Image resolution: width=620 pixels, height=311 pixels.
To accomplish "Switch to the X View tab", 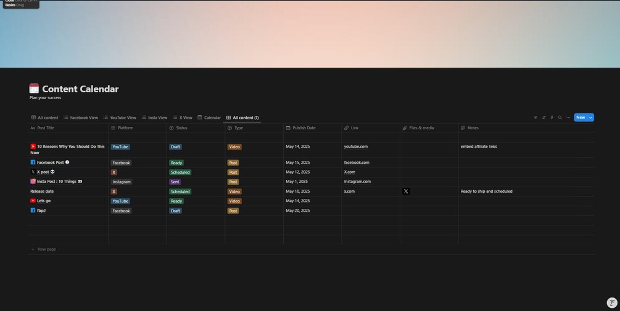I will point(182,118).
